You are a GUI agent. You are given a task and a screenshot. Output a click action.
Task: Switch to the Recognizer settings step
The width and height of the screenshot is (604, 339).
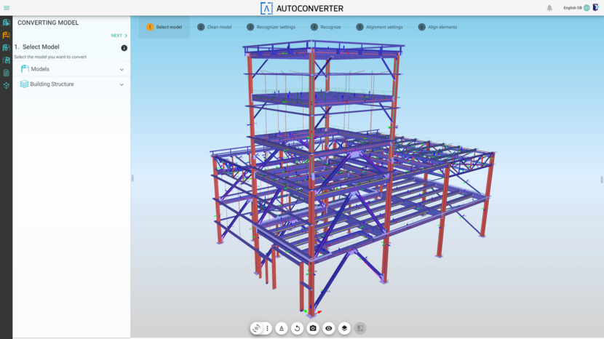click(x=271, y=27)
